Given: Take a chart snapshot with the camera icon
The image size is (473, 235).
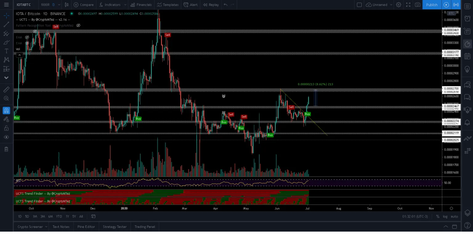Looking at the screenshot, I should pyautogui.click(x=418, y=5).
